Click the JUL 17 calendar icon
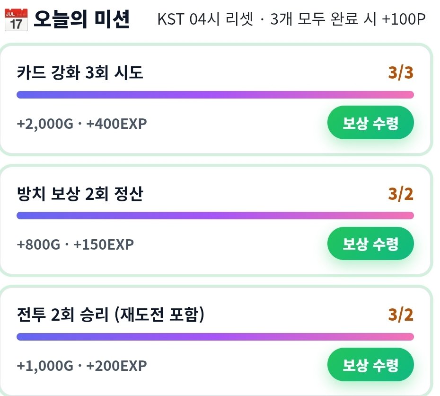Image resolution: width=440 pixels, height=396 pixels. click(x=16, y=20)
